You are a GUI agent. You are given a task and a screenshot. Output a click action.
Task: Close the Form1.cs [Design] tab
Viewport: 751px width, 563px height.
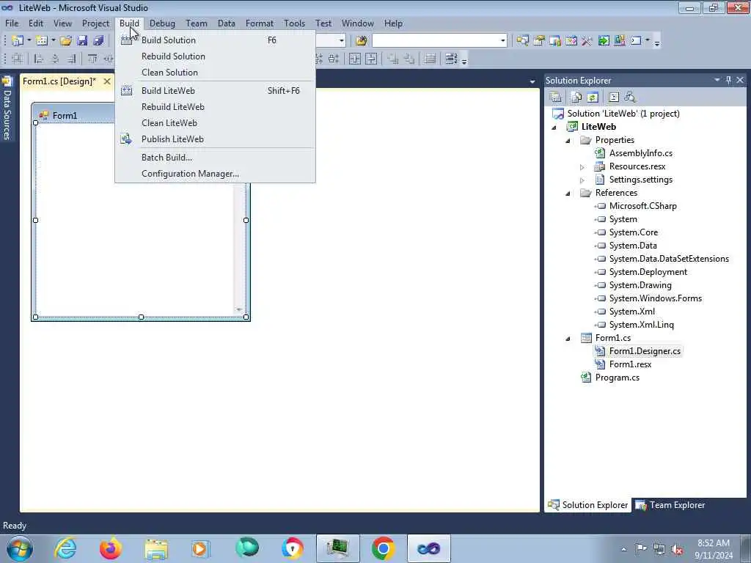tap(107, 81)
